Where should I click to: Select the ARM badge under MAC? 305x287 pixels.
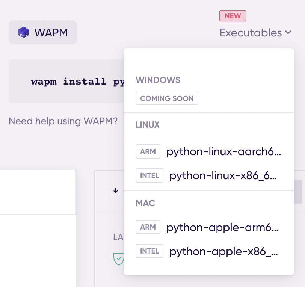[148, 227]
